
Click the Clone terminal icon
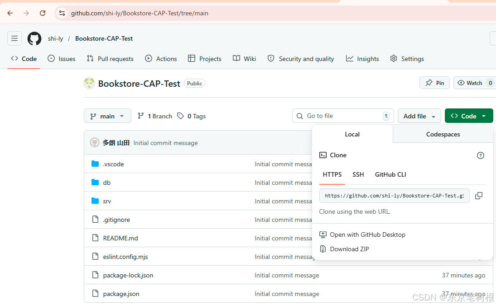[323, 155]
